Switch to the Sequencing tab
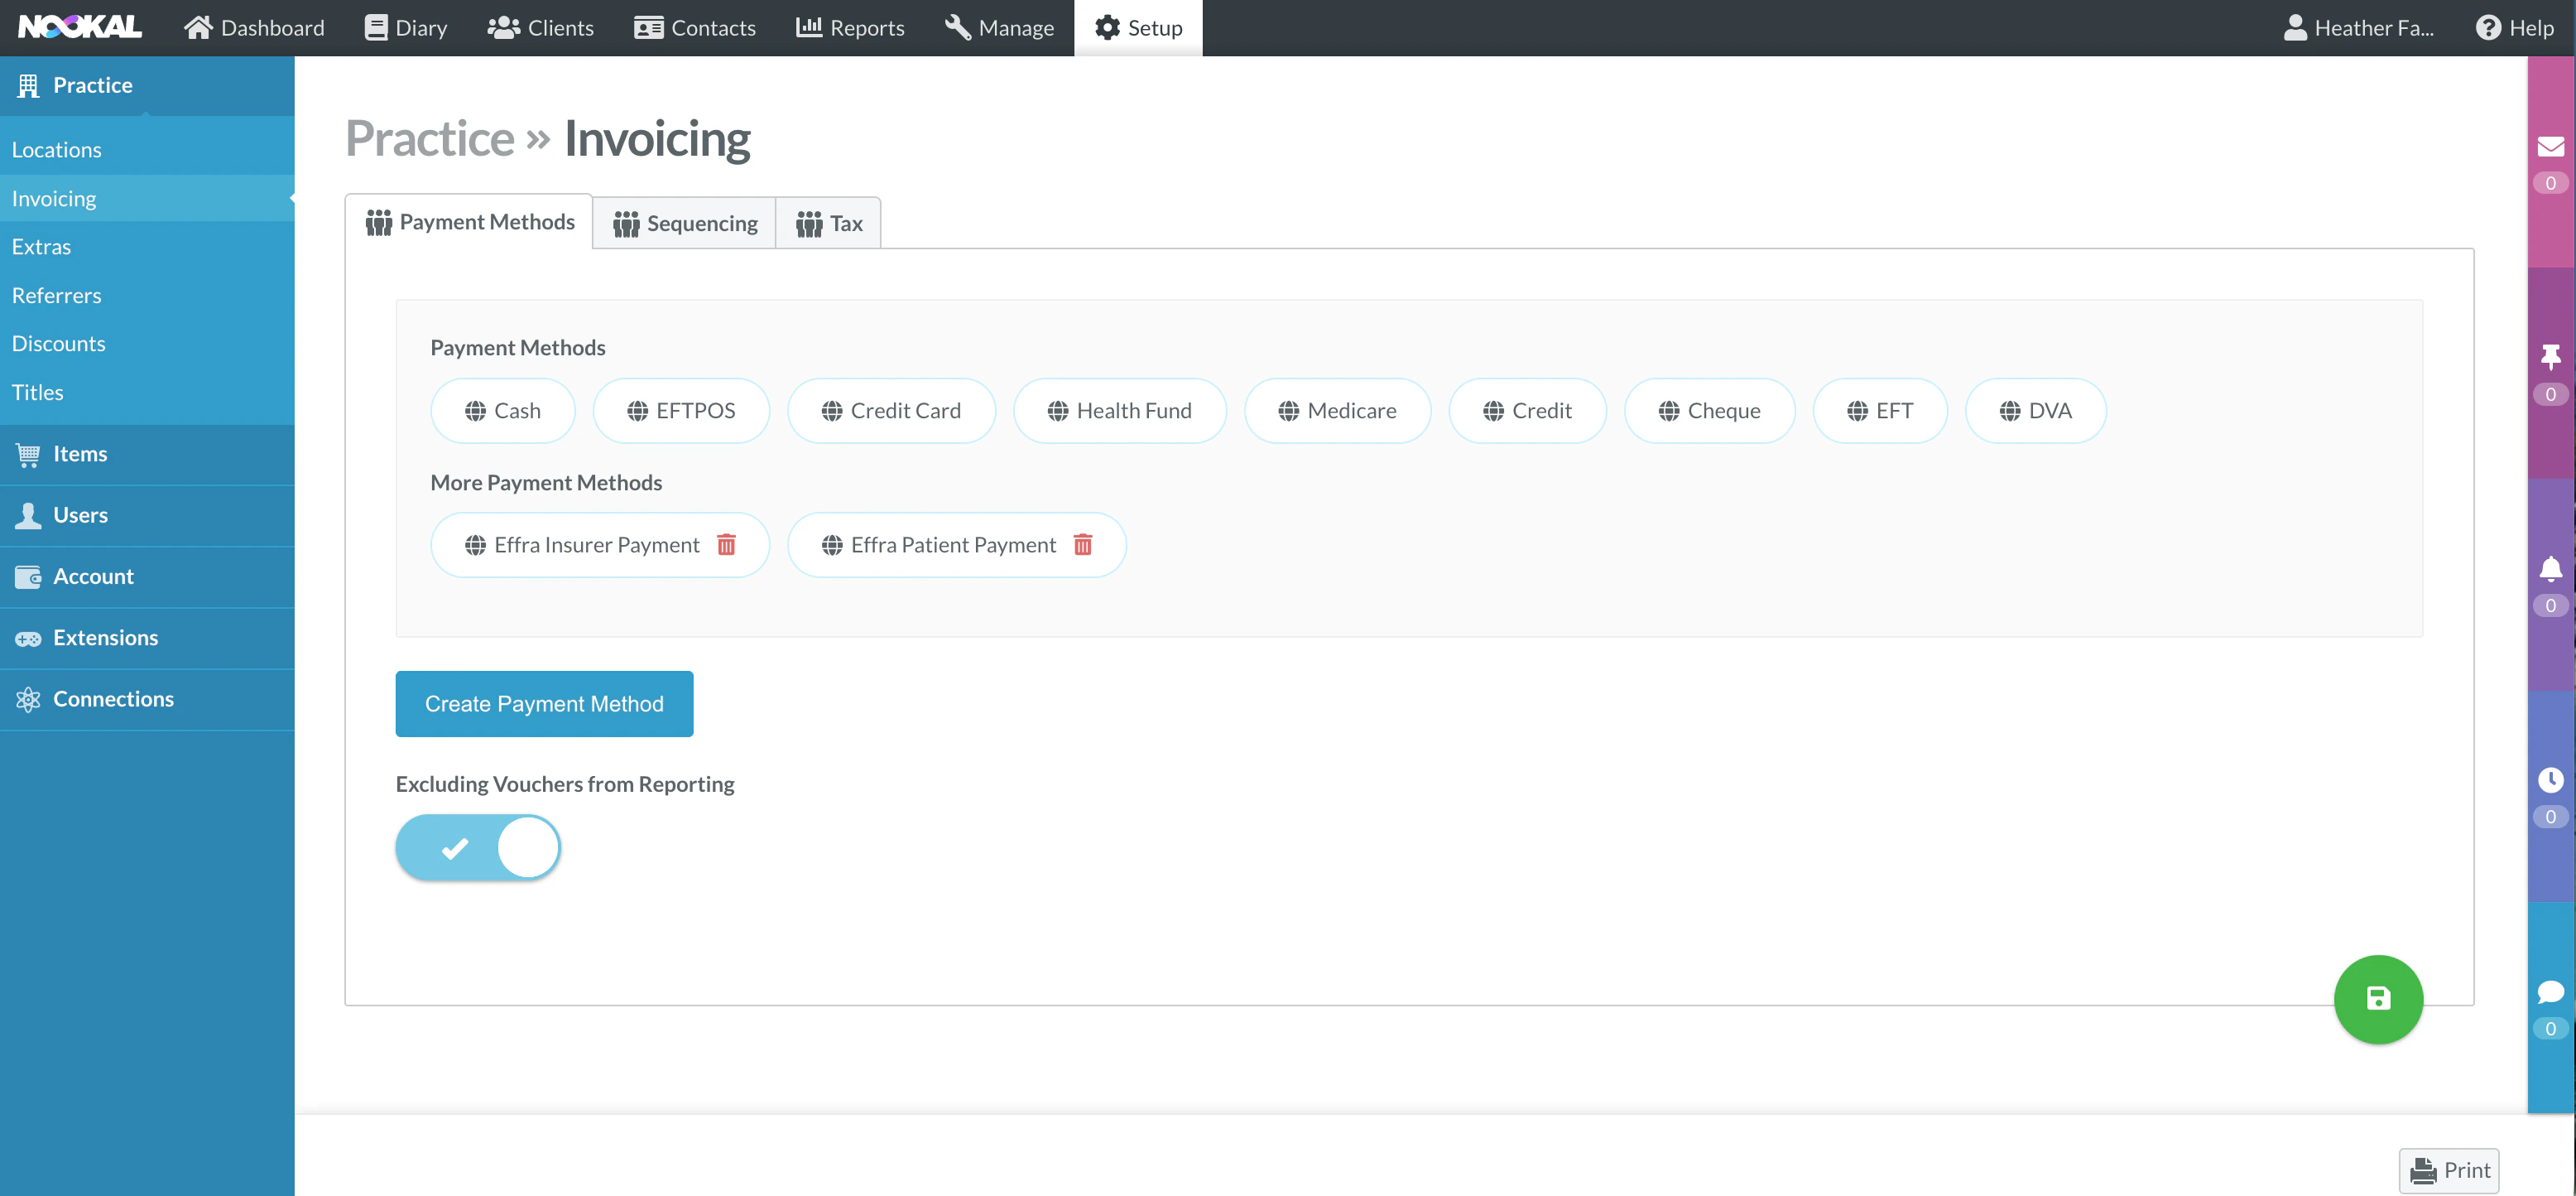 tap(684, 222)
